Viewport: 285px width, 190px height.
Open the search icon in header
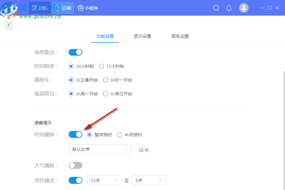coord(216,8)
